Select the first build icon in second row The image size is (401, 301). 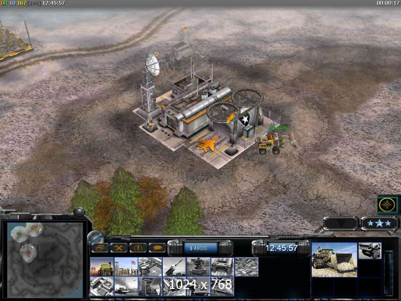click(x=102, y=286)
